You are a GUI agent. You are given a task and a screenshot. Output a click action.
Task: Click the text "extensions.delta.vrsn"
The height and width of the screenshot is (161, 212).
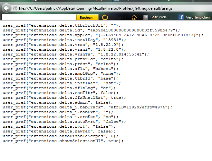58,45
